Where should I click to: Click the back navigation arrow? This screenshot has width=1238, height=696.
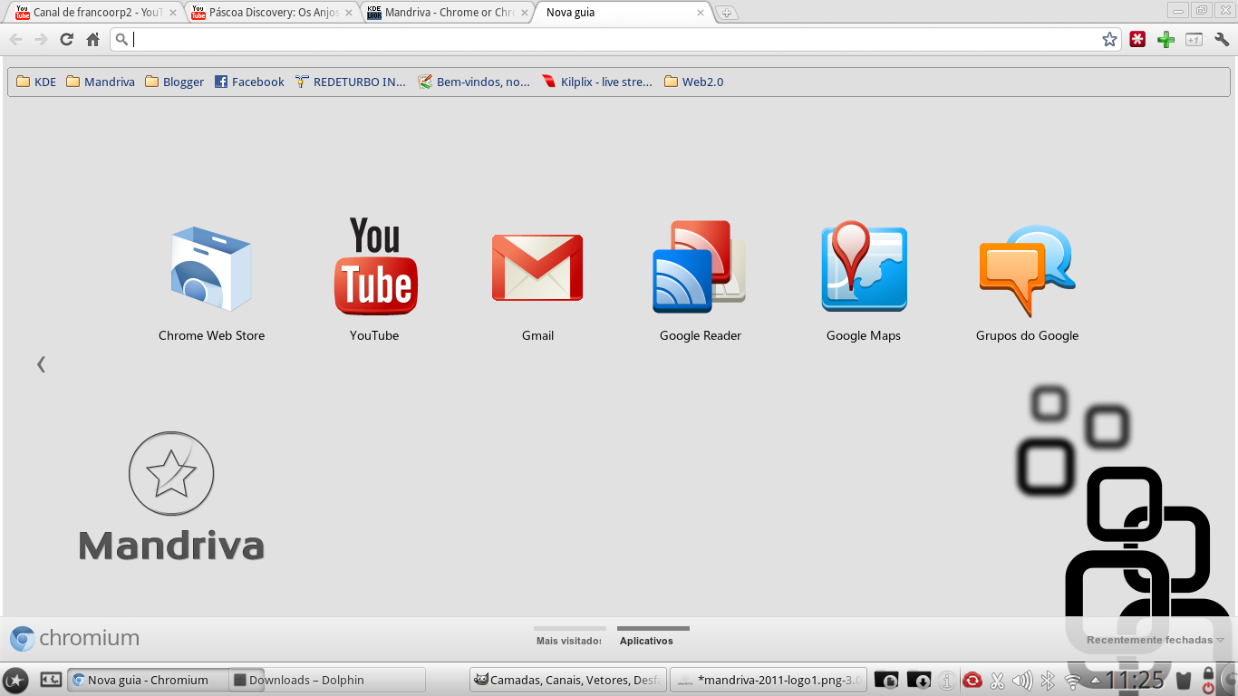click(x=15, y=39)
